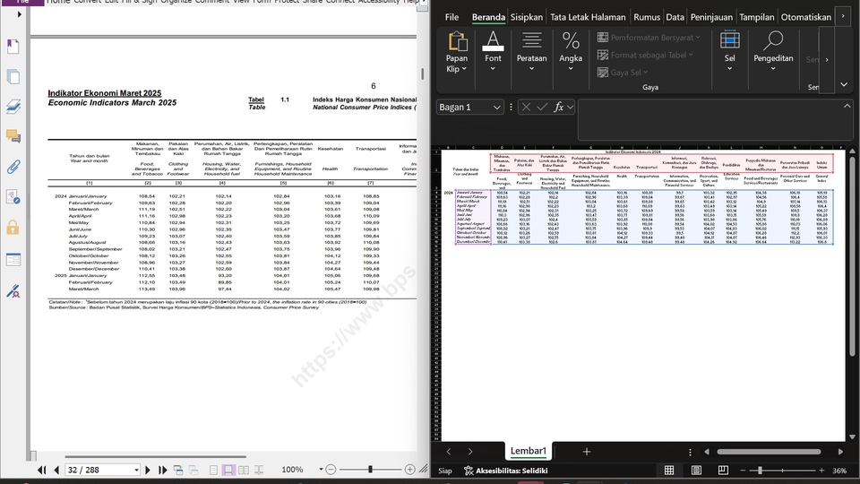Select continuous page view mode

(x=228, y=470)
